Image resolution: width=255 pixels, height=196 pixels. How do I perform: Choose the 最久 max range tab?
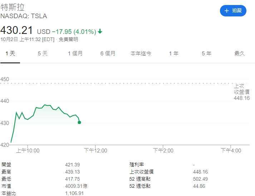coord(240,54)
